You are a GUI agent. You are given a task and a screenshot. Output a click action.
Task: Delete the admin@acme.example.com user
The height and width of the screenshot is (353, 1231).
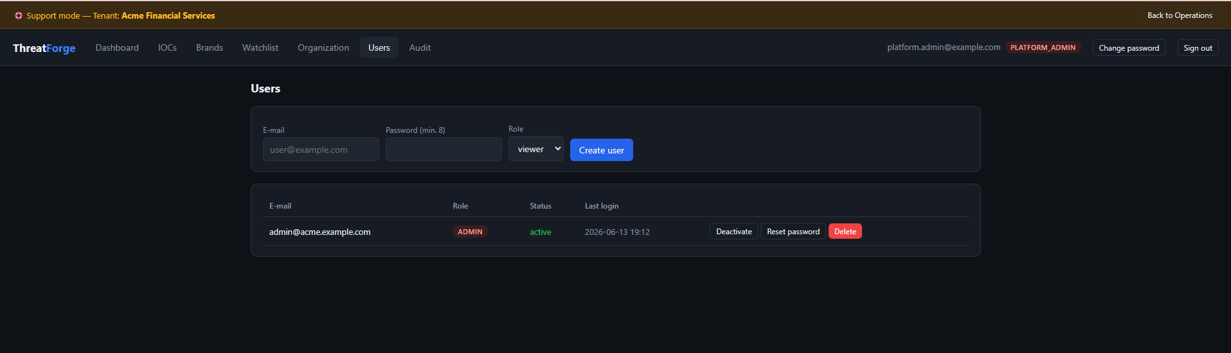pos(845,232)
